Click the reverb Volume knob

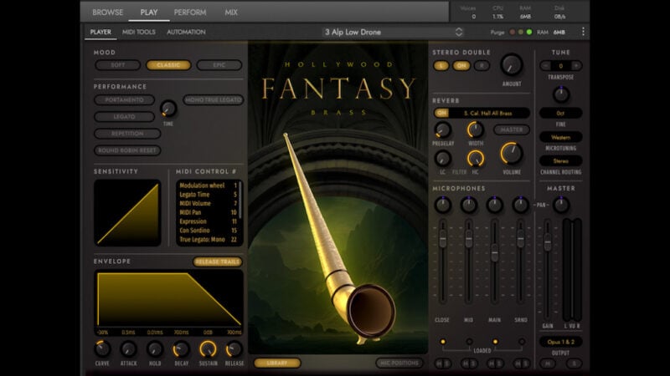pyautogui.click(x=511, y=153)
